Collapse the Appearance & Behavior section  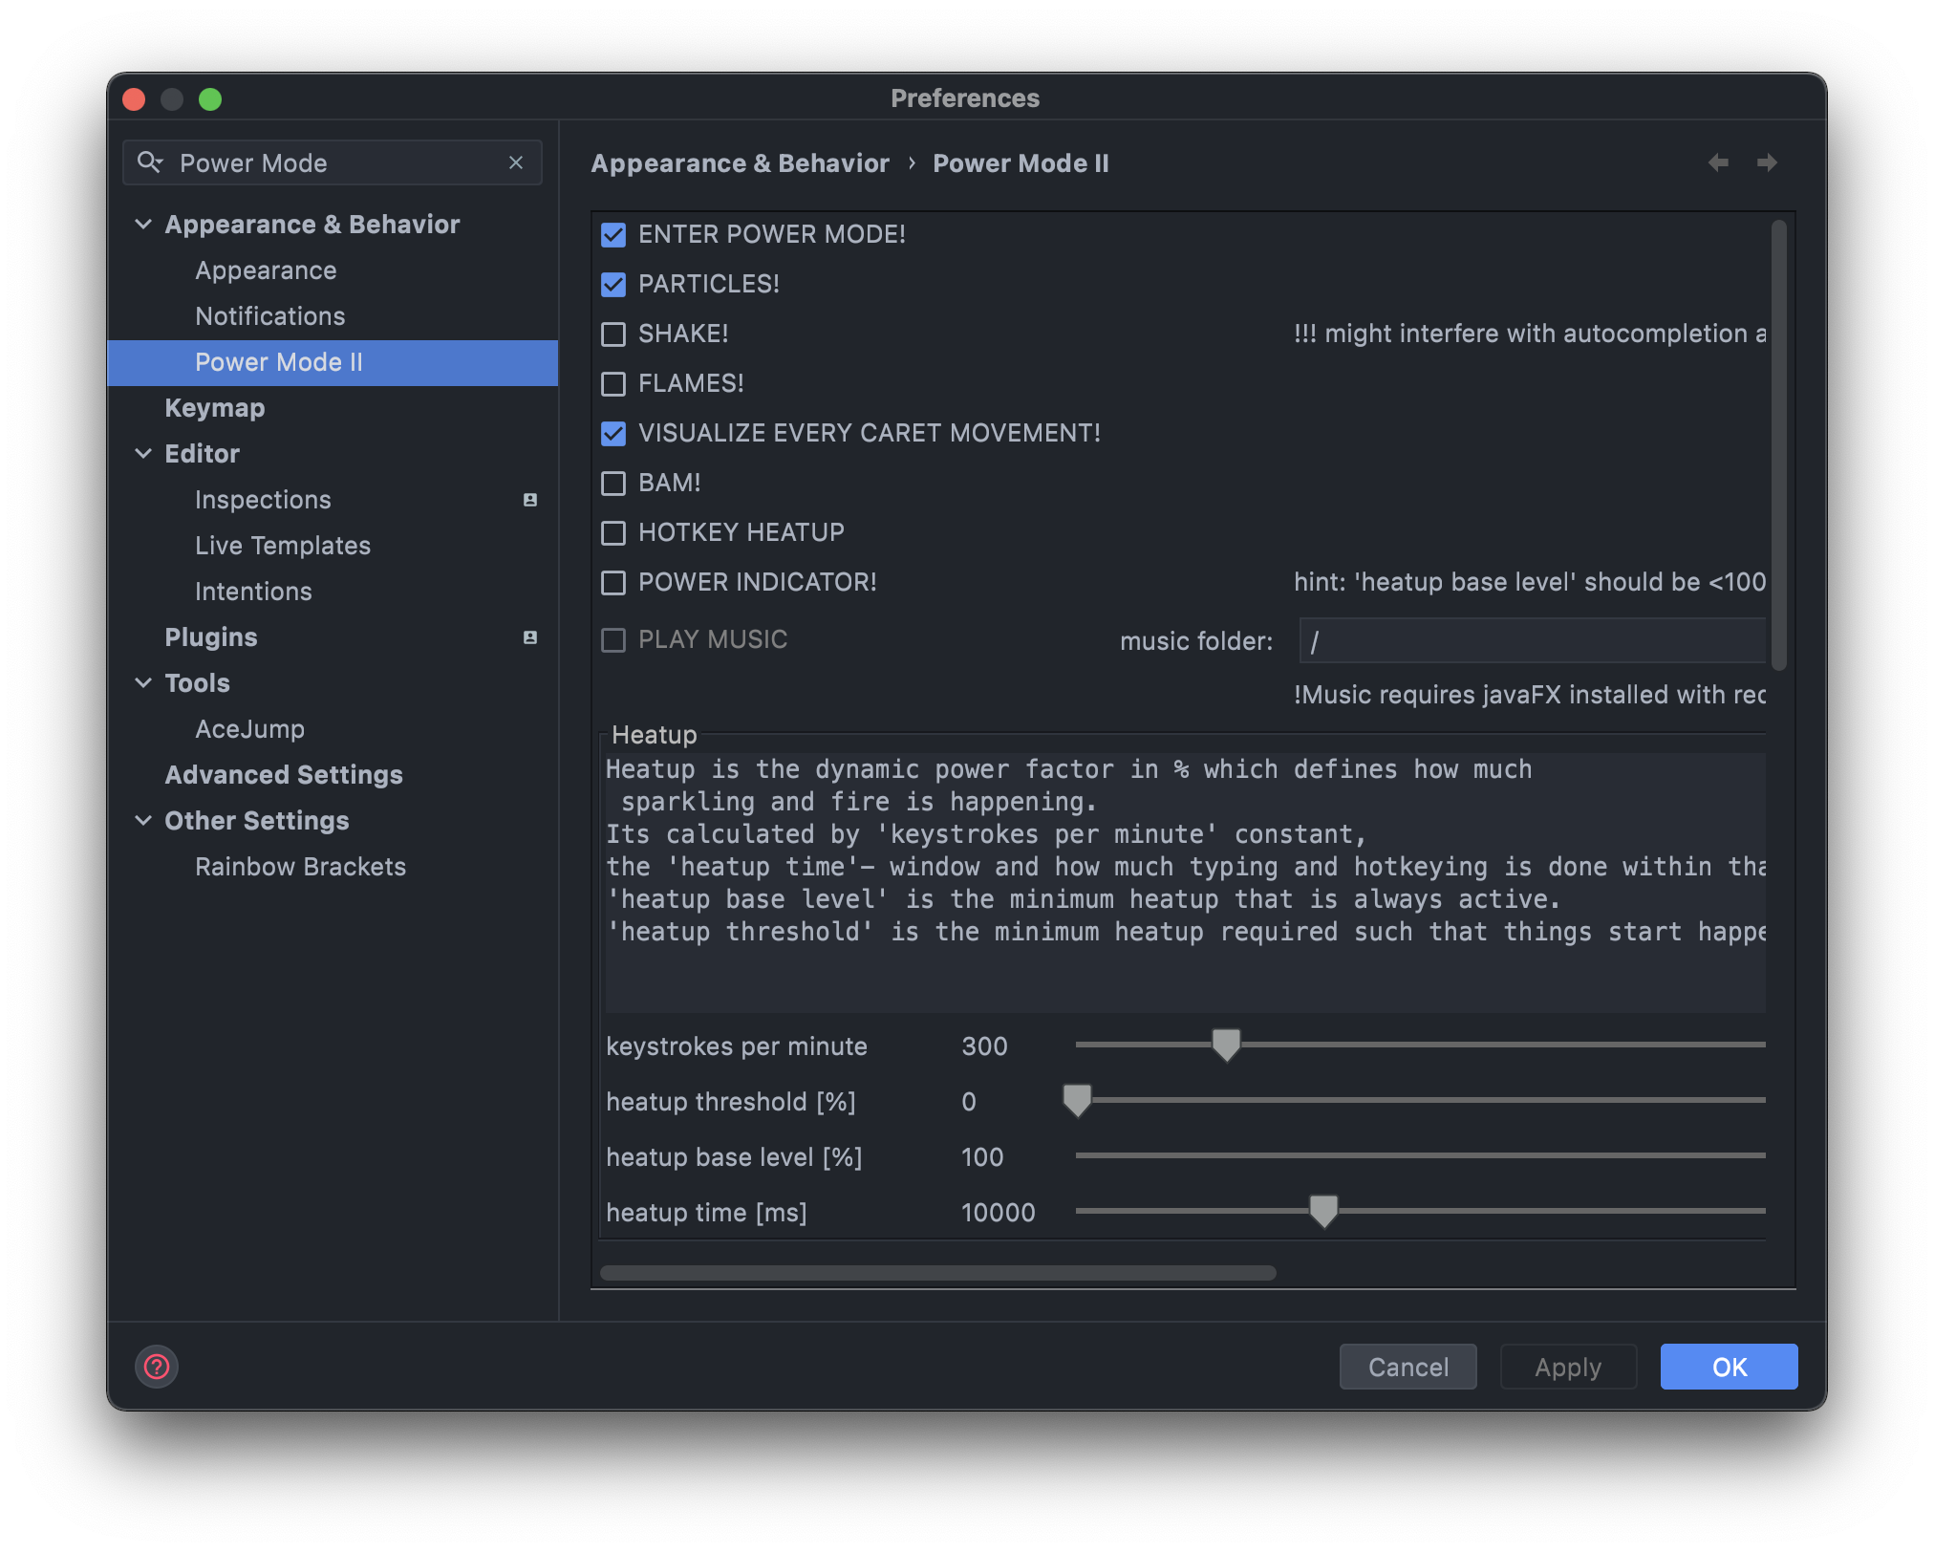point(143,225)
